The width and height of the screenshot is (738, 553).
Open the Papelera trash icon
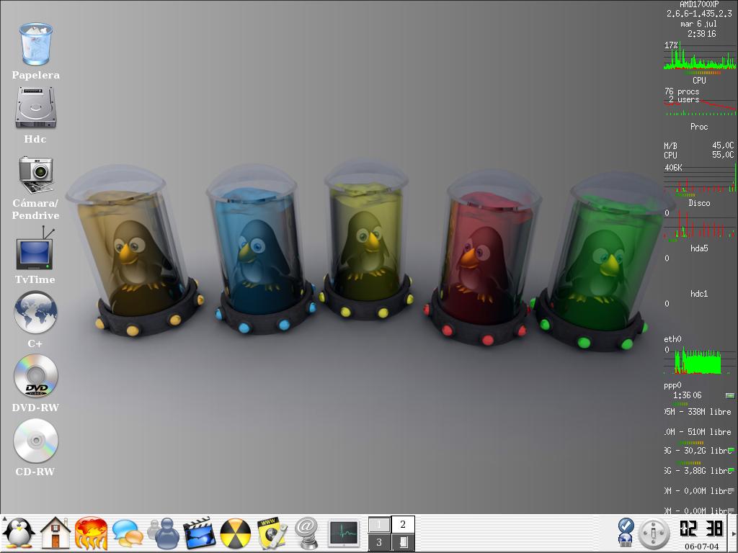pyautogui.click(x=35, y=45)
